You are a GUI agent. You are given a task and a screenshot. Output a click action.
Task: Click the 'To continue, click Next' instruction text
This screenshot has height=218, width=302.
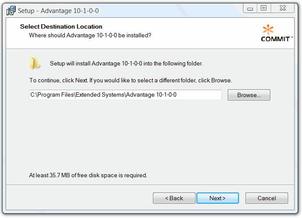click(x=130, y=81)
